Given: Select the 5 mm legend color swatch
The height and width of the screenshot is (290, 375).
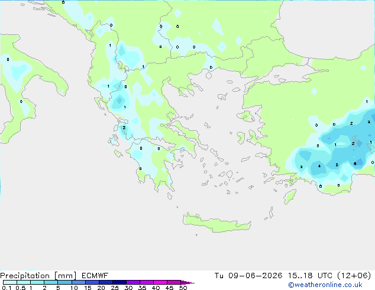Looking at the screenshot, I should coord(64,282).
